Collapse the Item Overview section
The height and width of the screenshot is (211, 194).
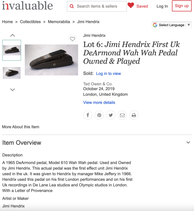pyautogui.click(x=188, y=142)
